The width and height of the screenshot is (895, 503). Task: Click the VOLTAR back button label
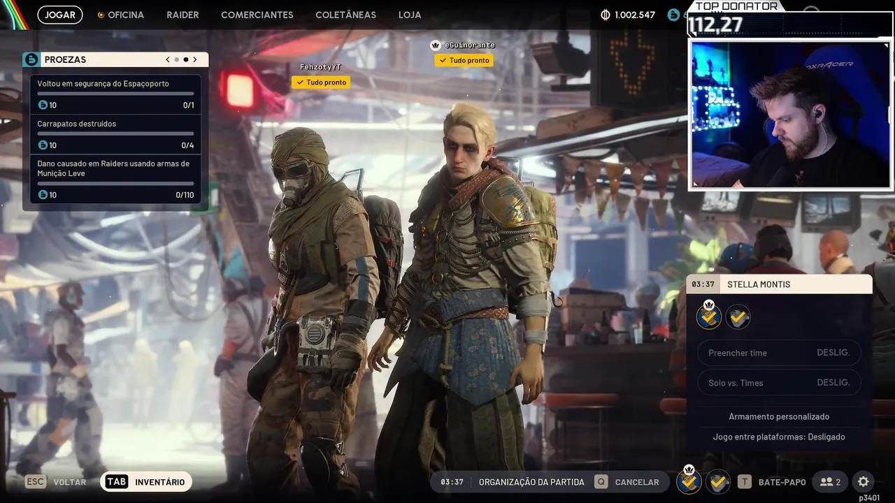[x=70, y=482]
